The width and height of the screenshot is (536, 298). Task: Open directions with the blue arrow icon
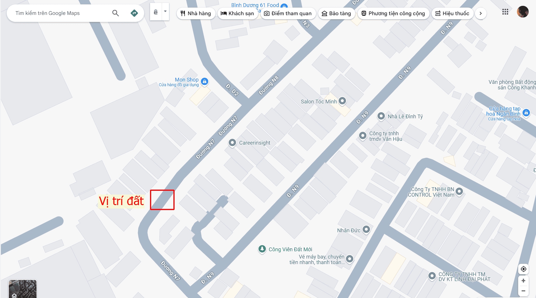pyautogui.click(x=134, y=13)
